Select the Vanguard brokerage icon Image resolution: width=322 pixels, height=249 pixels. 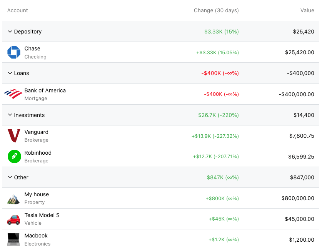(14, 135)
